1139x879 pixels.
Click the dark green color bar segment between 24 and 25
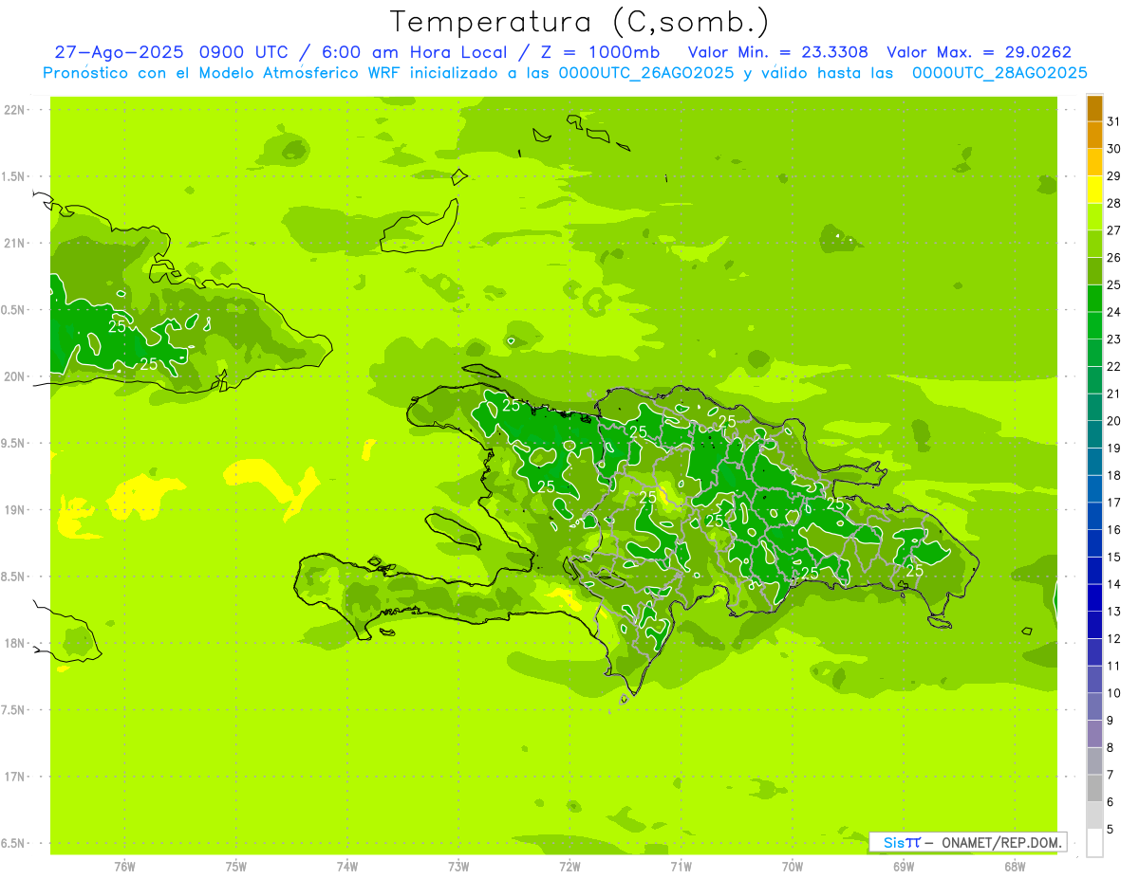coord(1094,299)
